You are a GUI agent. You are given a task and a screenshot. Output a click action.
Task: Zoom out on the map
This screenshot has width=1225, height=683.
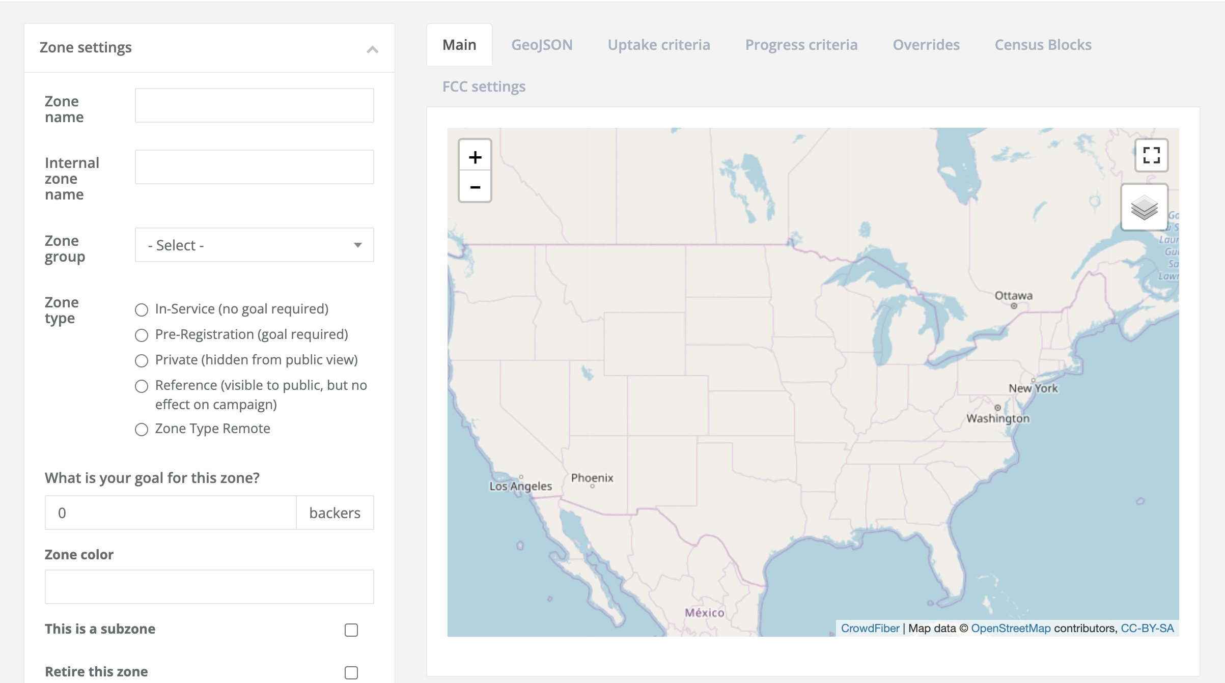tap(475, 187)
